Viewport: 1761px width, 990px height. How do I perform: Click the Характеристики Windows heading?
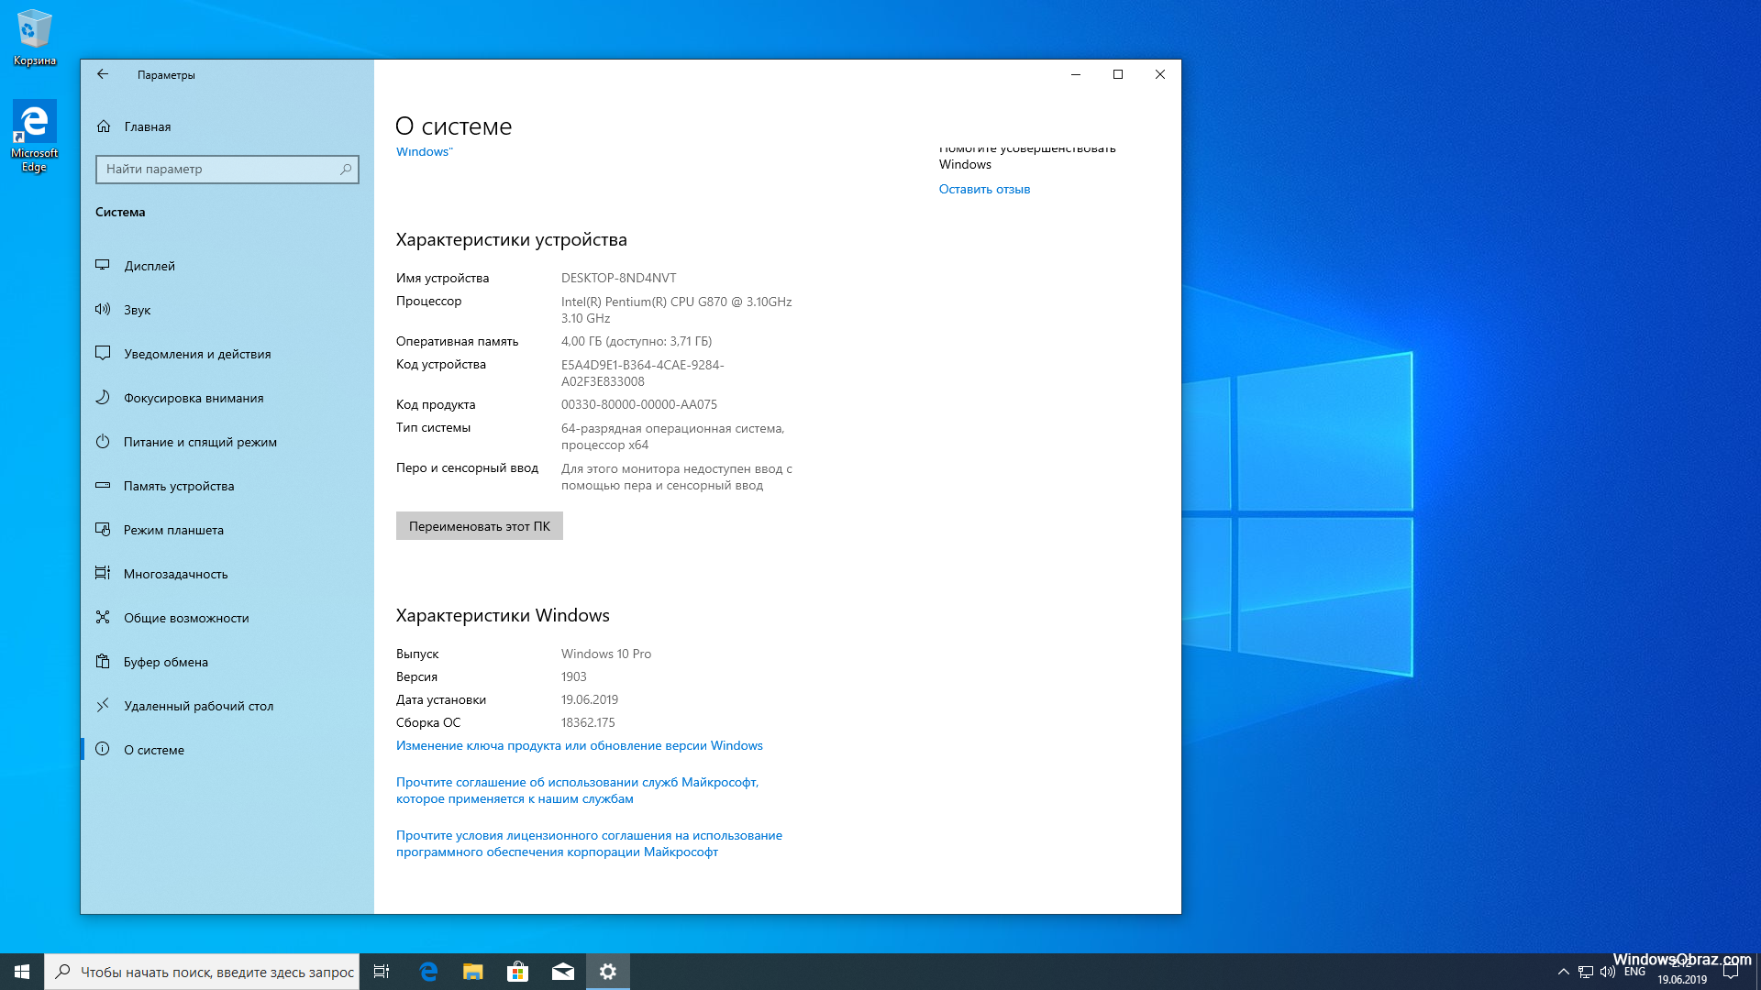503,615
